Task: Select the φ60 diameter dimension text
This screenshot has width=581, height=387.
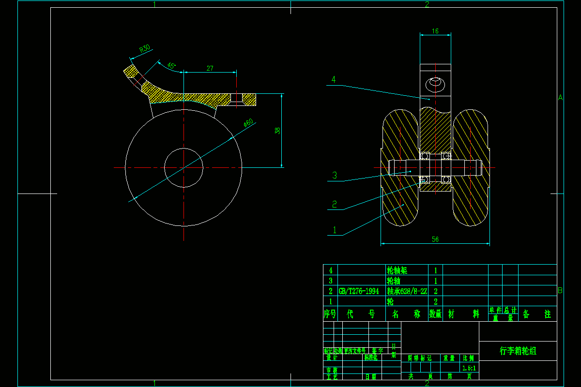Action: tap(248, 123)
